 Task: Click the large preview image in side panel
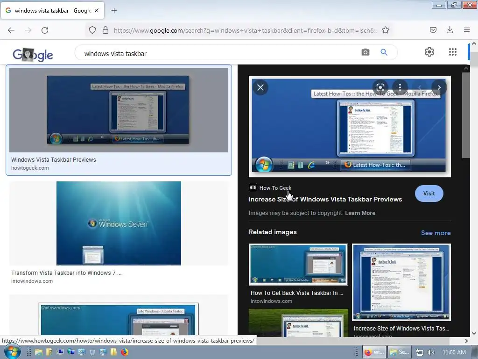pos(350,126)
